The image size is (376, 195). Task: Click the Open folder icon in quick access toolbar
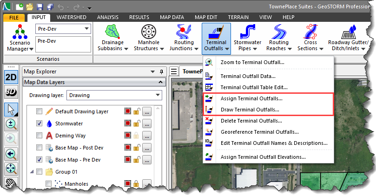pos(29,7)
